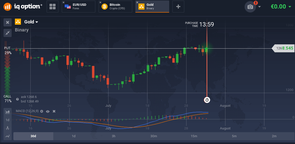Screen dimensions: 295x144
Task: Select the 2m timeframe
Action: (274, 136)
